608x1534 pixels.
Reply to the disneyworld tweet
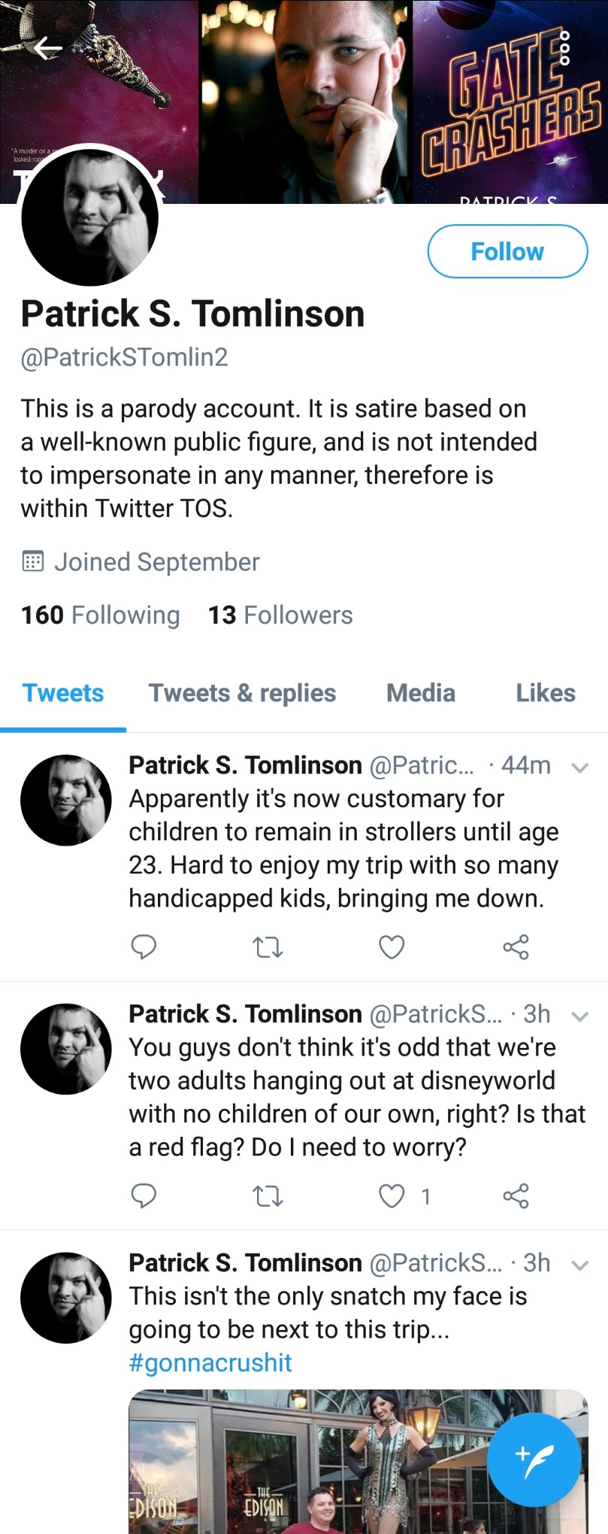144,1195
